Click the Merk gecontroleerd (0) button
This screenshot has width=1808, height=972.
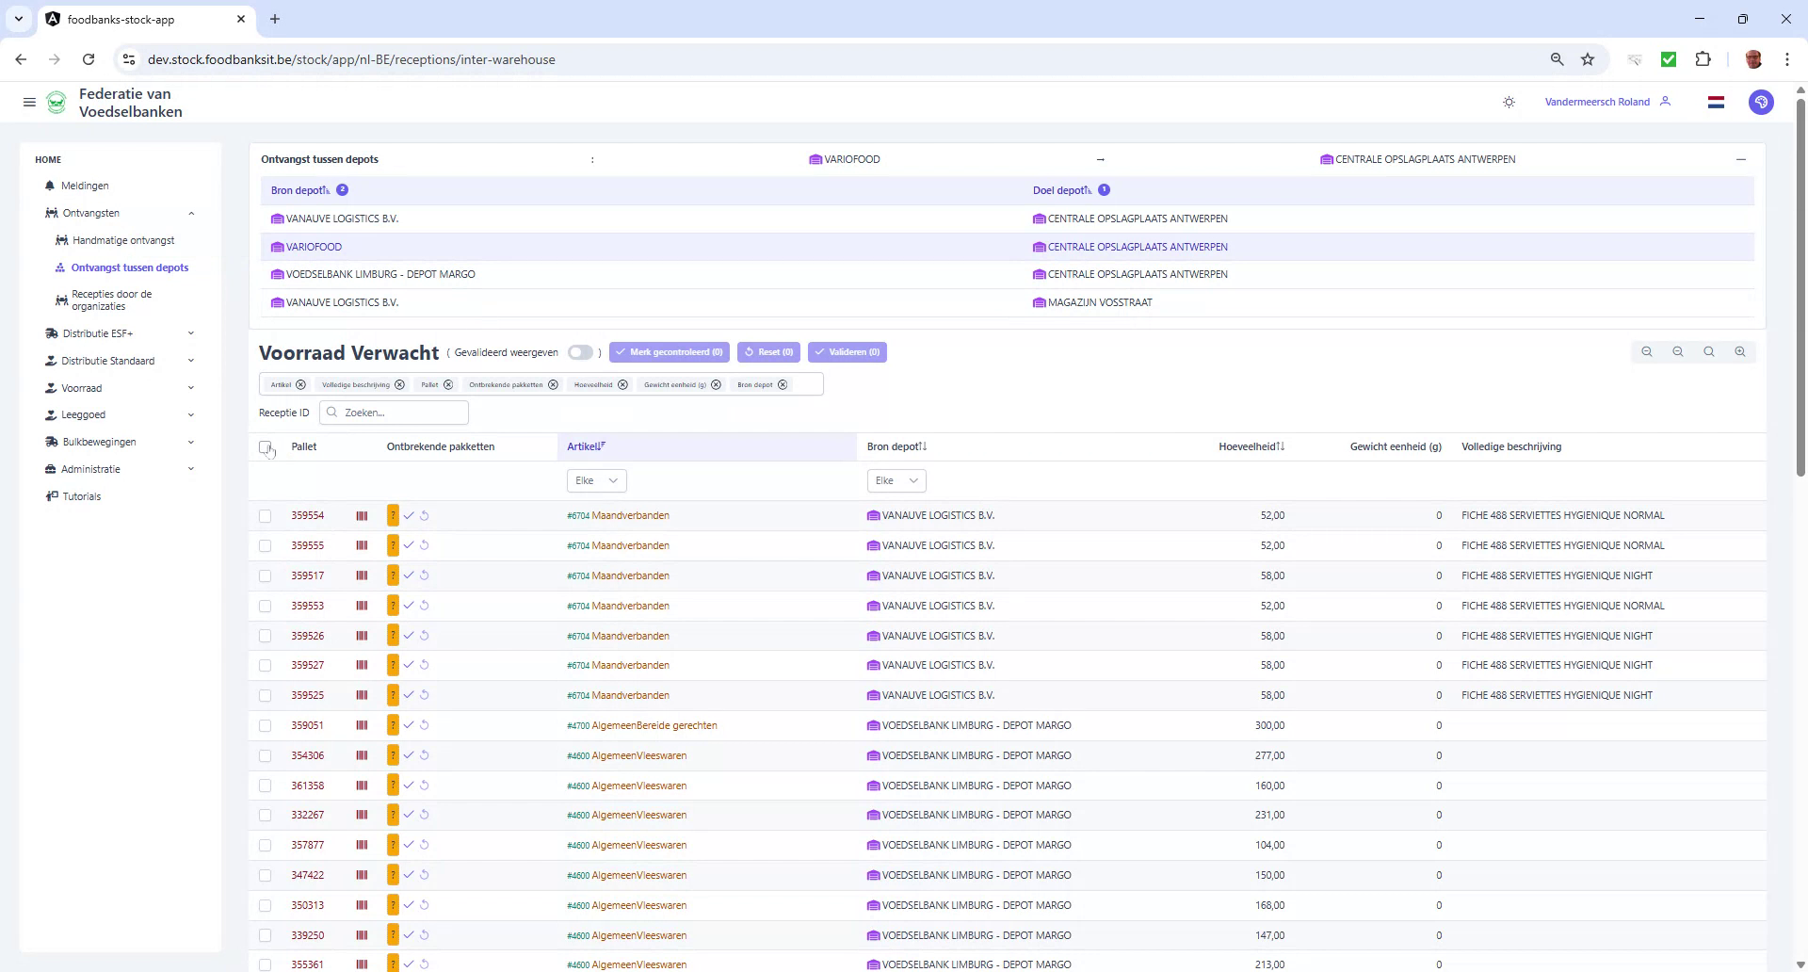pyautogui.click(x=670, y=351)
